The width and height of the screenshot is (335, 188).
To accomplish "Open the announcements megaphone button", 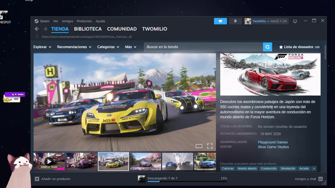I will click(x=220, y=21).
